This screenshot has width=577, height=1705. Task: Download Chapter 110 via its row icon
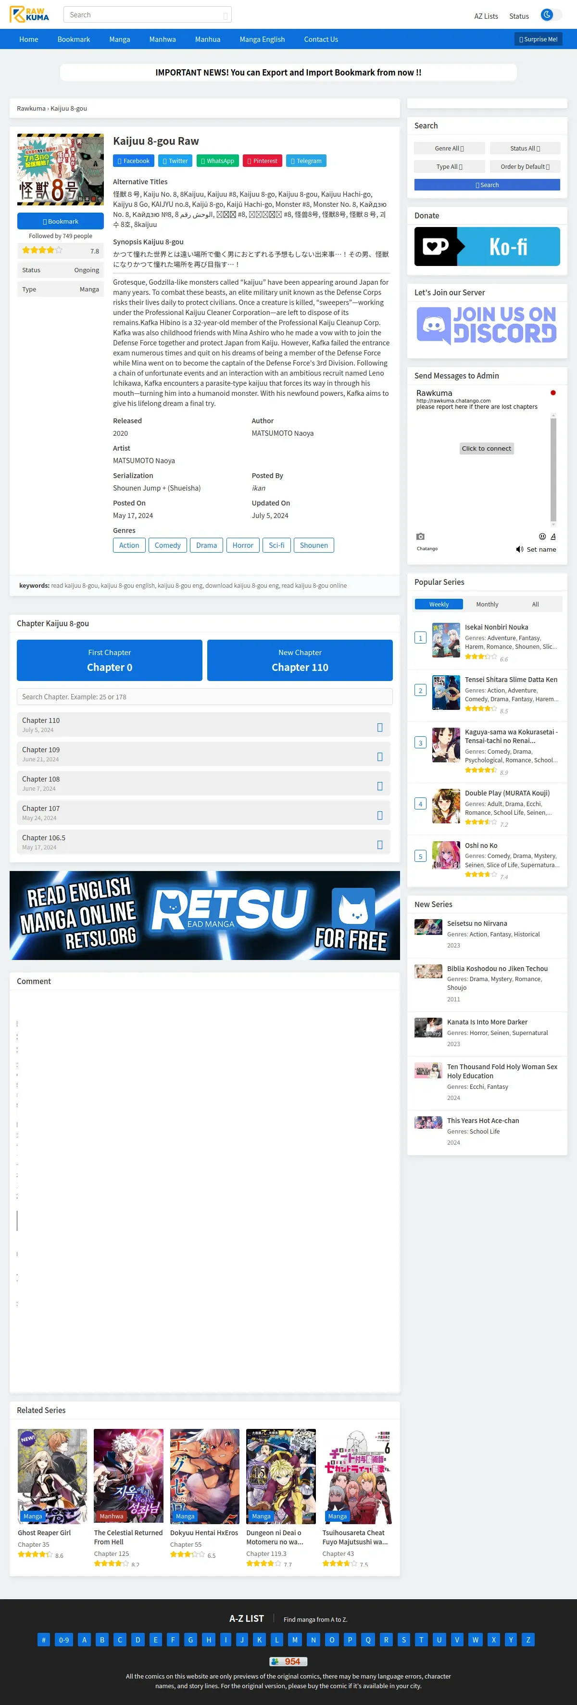tap(380, 727)
